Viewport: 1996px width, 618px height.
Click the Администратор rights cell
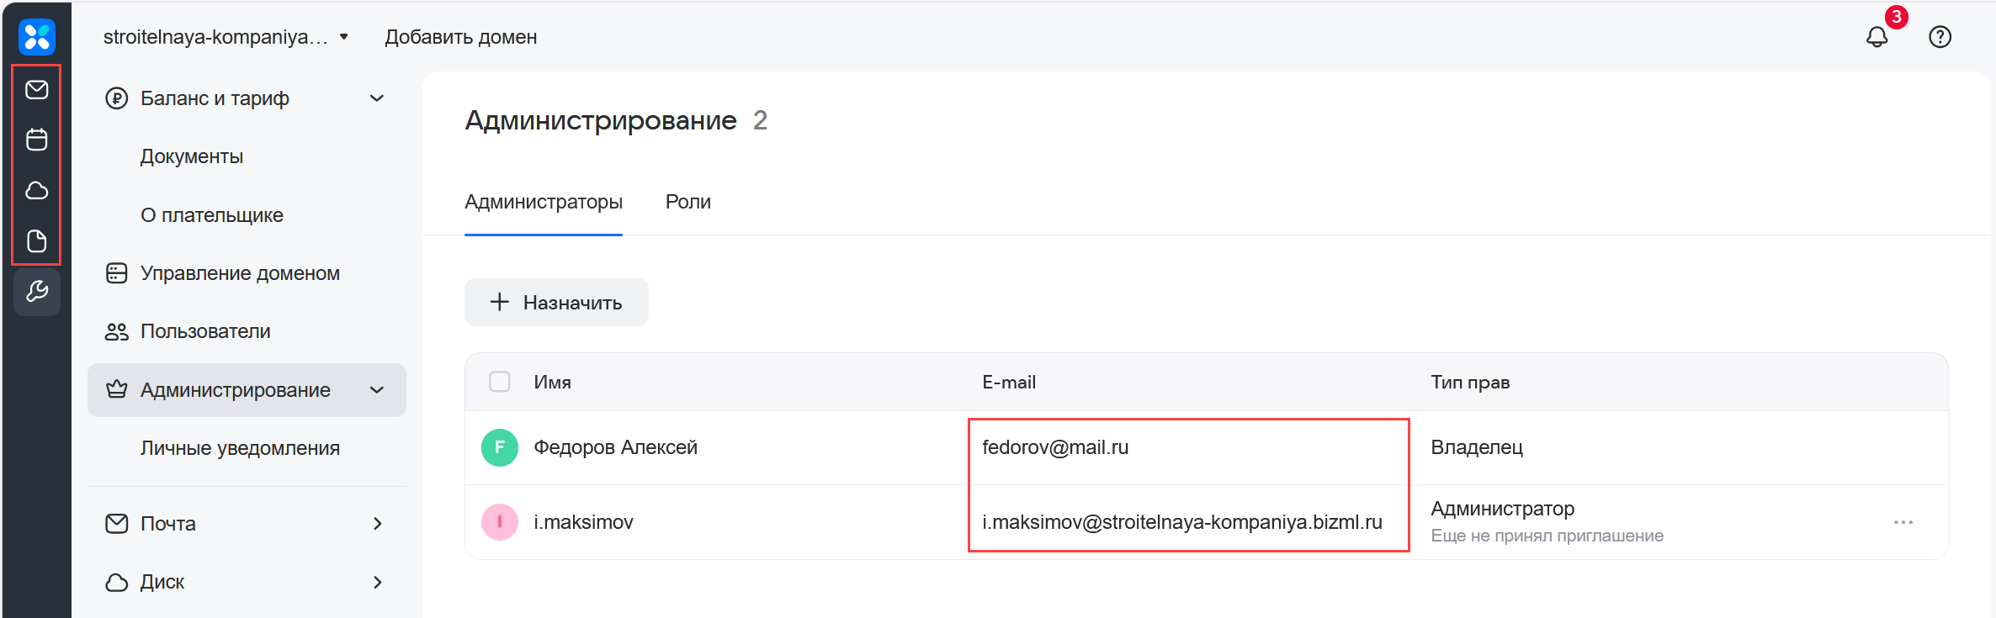coord(1503,509)
